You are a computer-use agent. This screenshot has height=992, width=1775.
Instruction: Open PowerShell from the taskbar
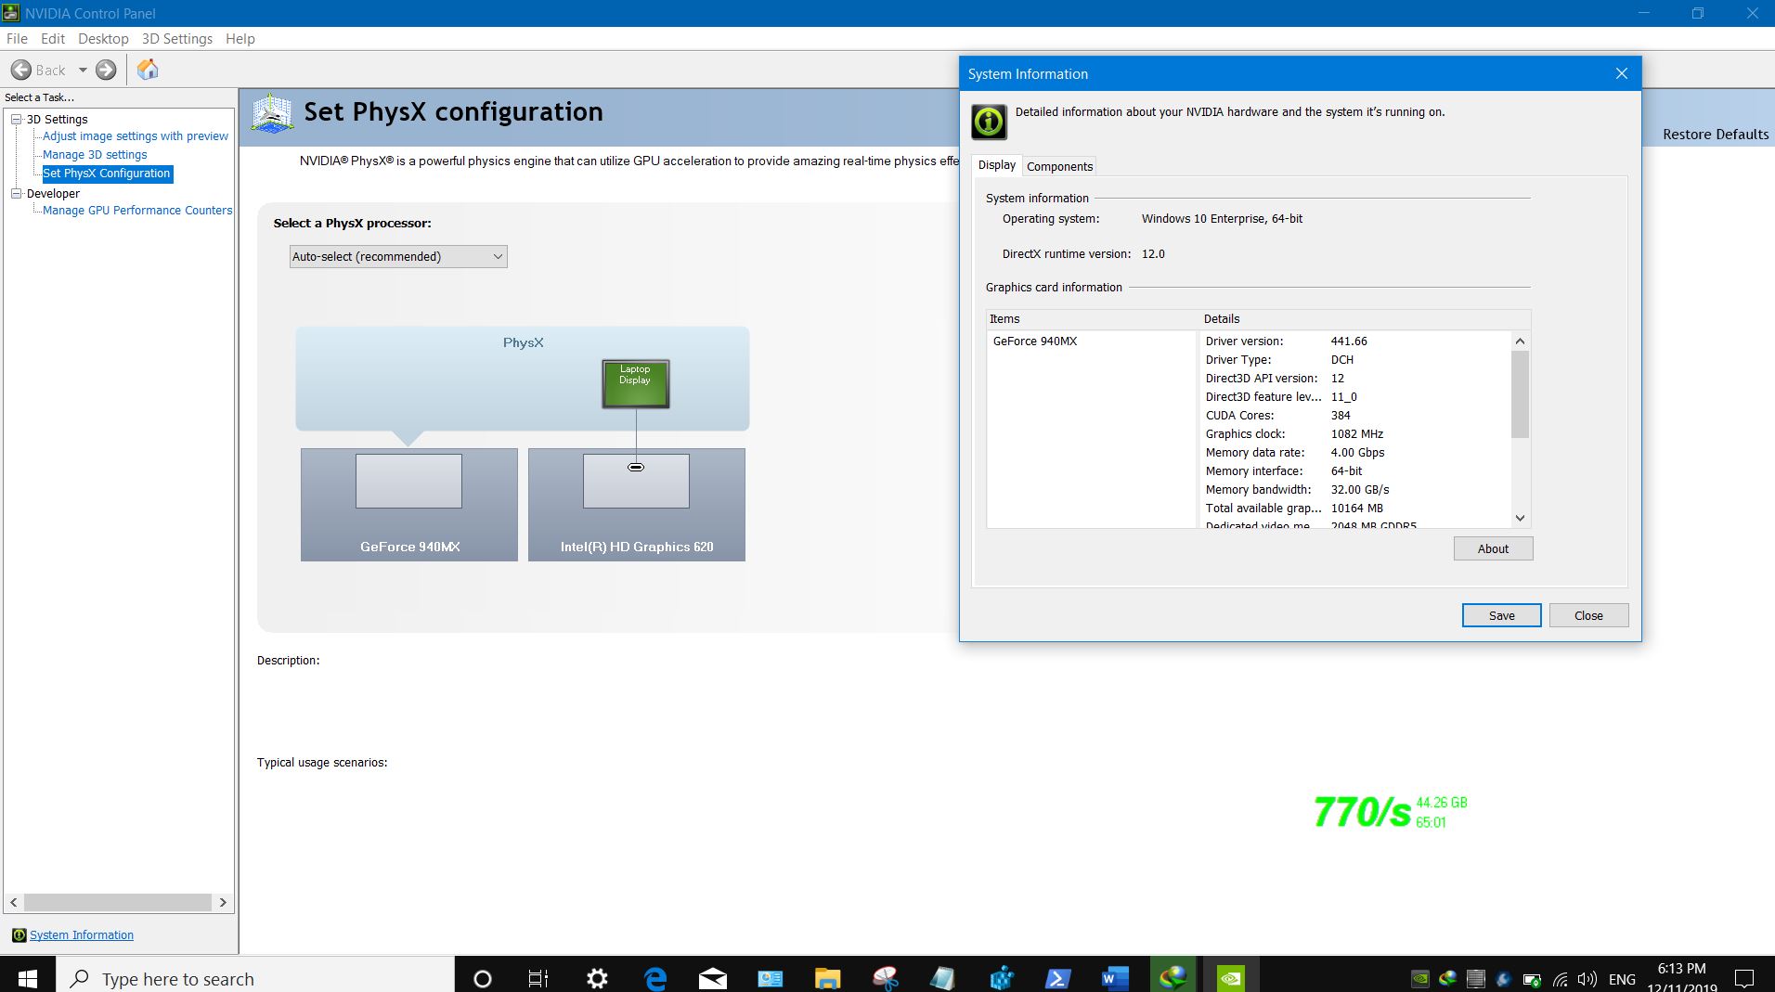1058,978
